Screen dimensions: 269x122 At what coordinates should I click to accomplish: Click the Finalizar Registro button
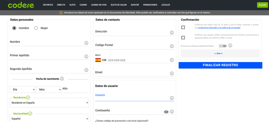coord(221,65)
